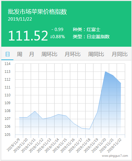Click the 种类：红富士 label
The height and width of the screenshot is (161, 132).
(x=87, y=29)
